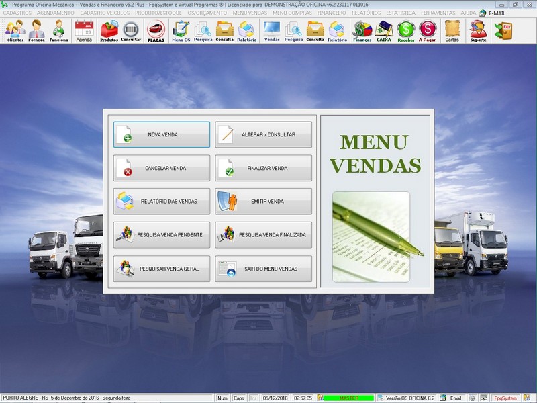Click the PESQUISA VENDA PENDENTE button

click(x=162, y=235)
